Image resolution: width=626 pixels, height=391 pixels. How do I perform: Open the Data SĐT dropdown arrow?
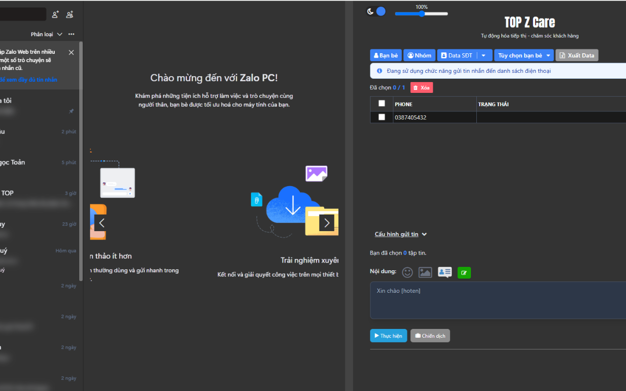tap(484, 55)
